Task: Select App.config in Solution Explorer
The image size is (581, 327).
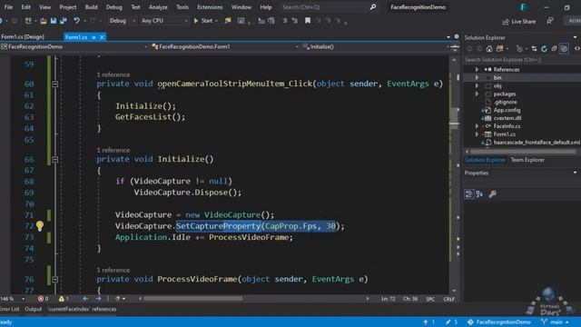Action: [x=507, y=110]
